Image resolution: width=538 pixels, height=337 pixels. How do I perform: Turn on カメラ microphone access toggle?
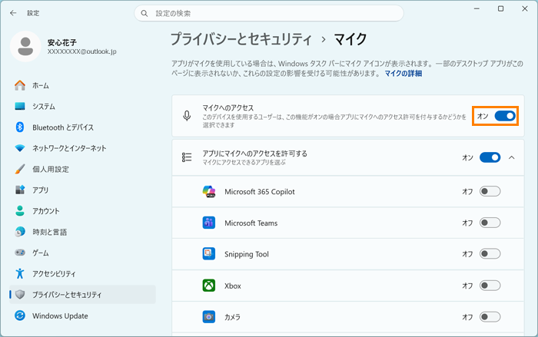[x=490, y=317]
